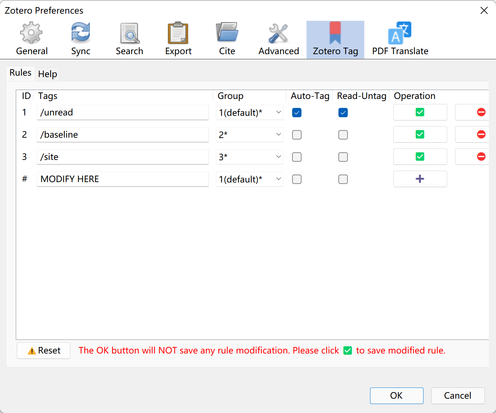Click the Read-Untag column header
Image resolution: width=496 pixels, height=413 pixels.
[361, 96]
